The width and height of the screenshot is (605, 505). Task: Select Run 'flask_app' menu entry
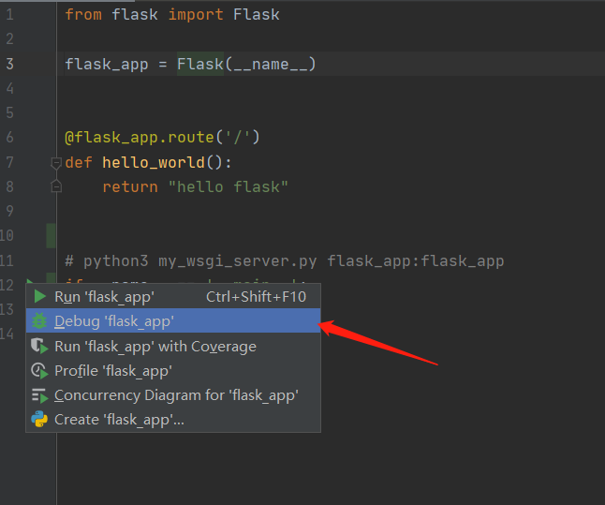pos(173,296)
